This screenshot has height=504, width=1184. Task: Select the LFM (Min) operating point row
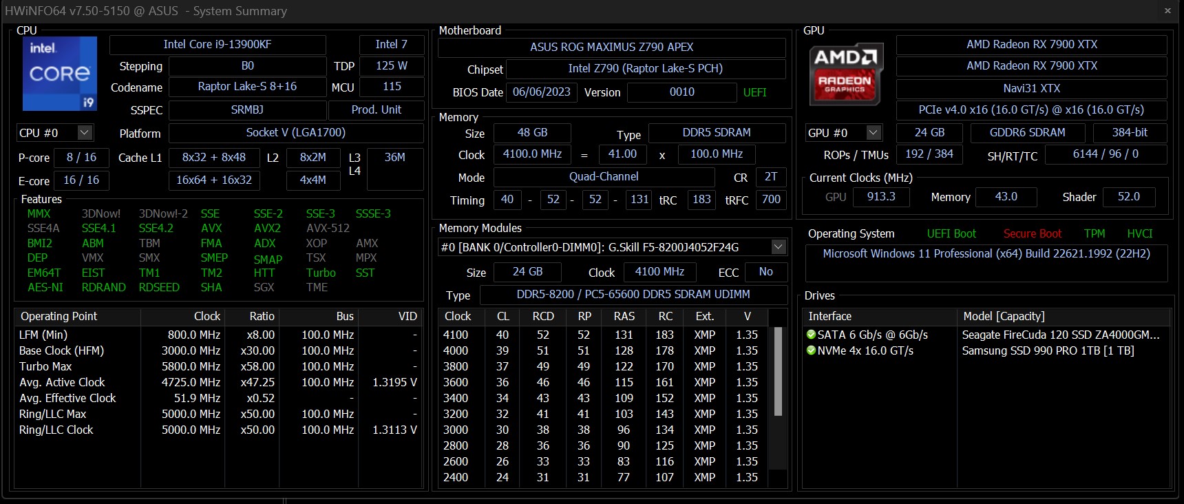[218, 335]
